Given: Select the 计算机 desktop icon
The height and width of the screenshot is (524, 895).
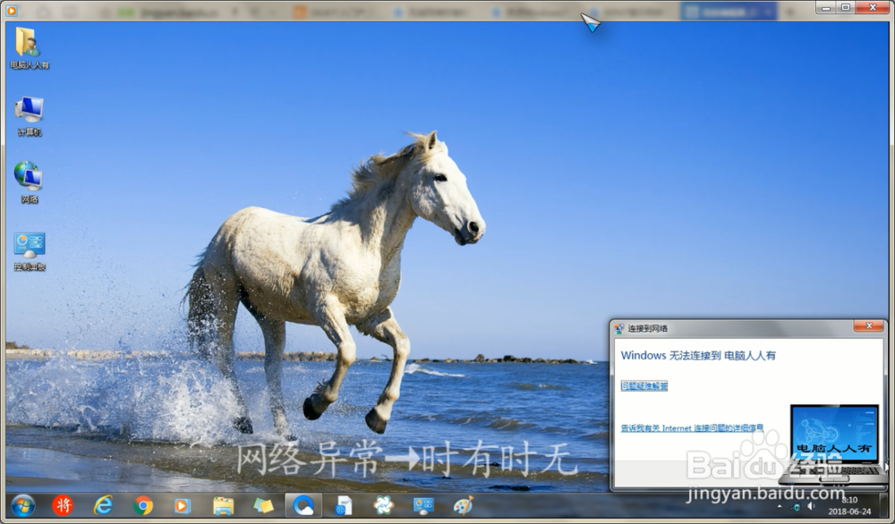Looking at the screenshot, I should tap(30, 115).
